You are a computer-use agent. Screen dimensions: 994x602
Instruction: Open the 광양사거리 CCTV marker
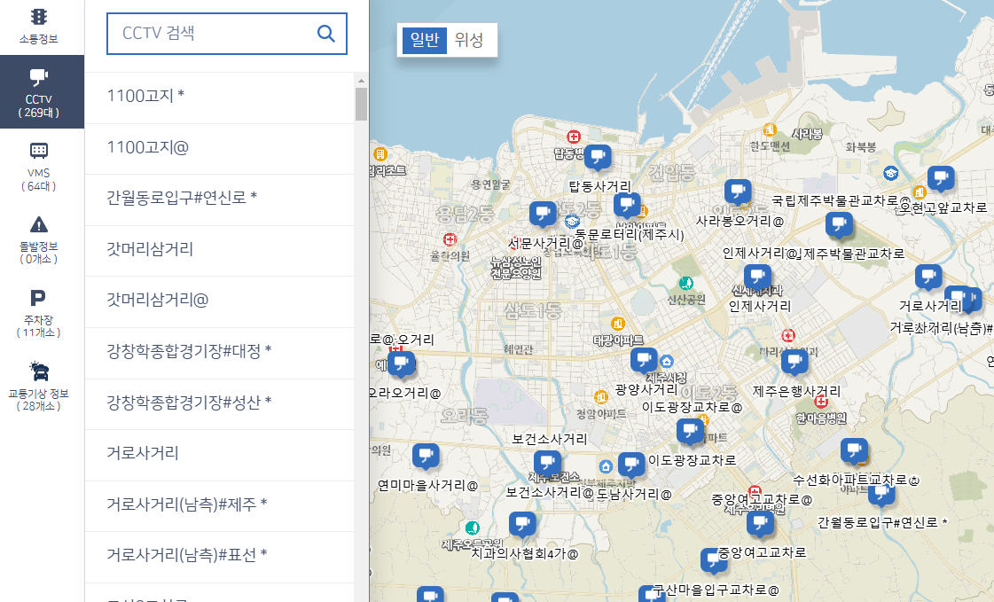[x=644, y=361]
